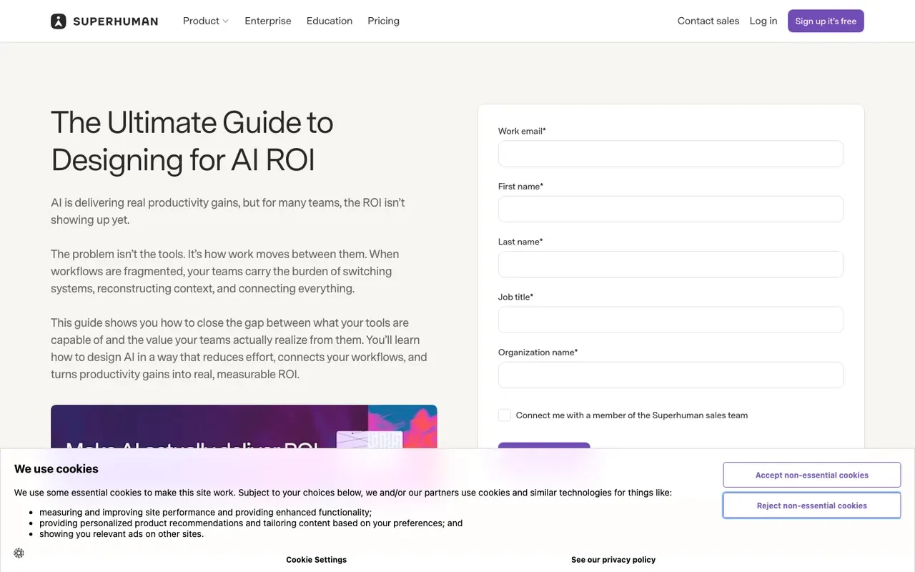Go to the Education page
Screen dimensions: 915x572
[x=330, y=21]
